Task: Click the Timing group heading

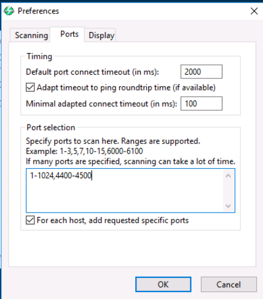Action: pyautogui.click(x=39, y=56)
